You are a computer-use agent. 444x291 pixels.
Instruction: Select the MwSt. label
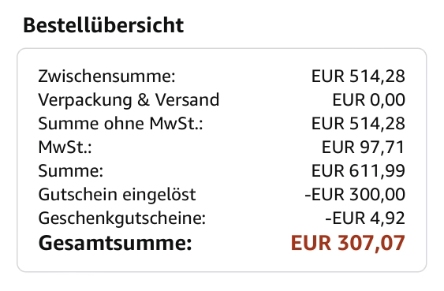point(65,147)
